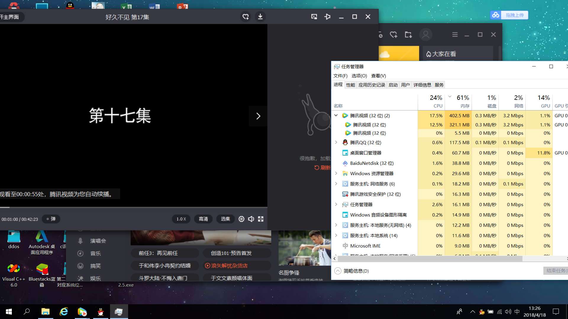Viewport: 568px width, 319px height.
Task: Enter fullscreen with the expand icon
Action: click(261, 219)
